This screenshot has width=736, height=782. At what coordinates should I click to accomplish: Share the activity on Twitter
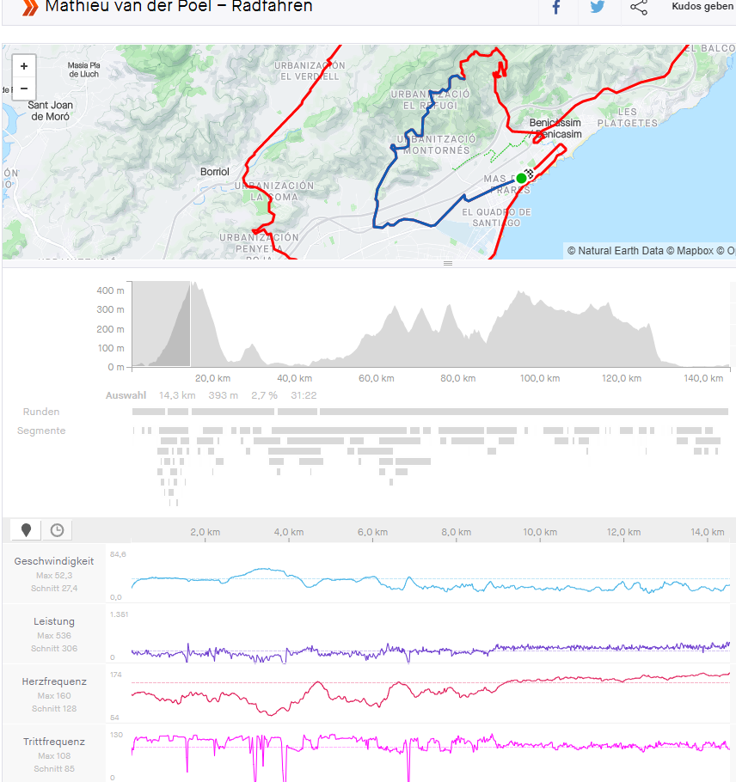(597, 8)
